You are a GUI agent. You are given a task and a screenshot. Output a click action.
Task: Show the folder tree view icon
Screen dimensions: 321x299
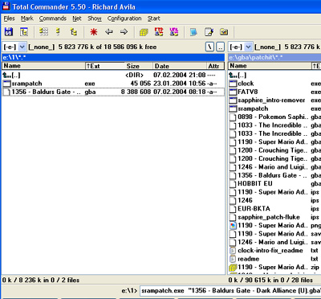(x=73, y=32)
